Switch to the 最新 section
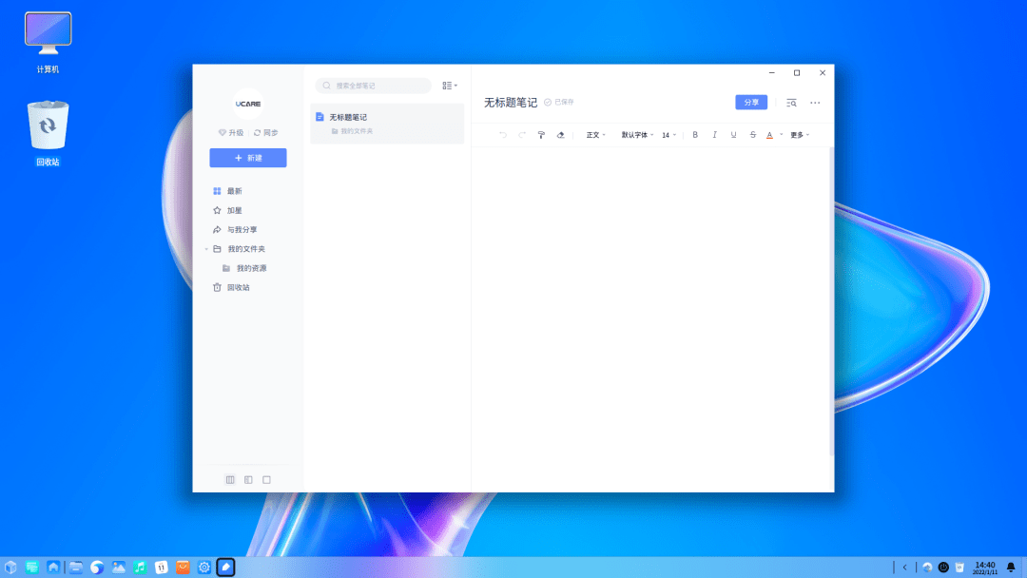The width and height of the screenshot is (1027, 578). [233, 190]
